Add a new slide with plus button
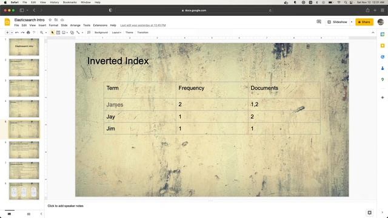 click(x=7, y=32)
